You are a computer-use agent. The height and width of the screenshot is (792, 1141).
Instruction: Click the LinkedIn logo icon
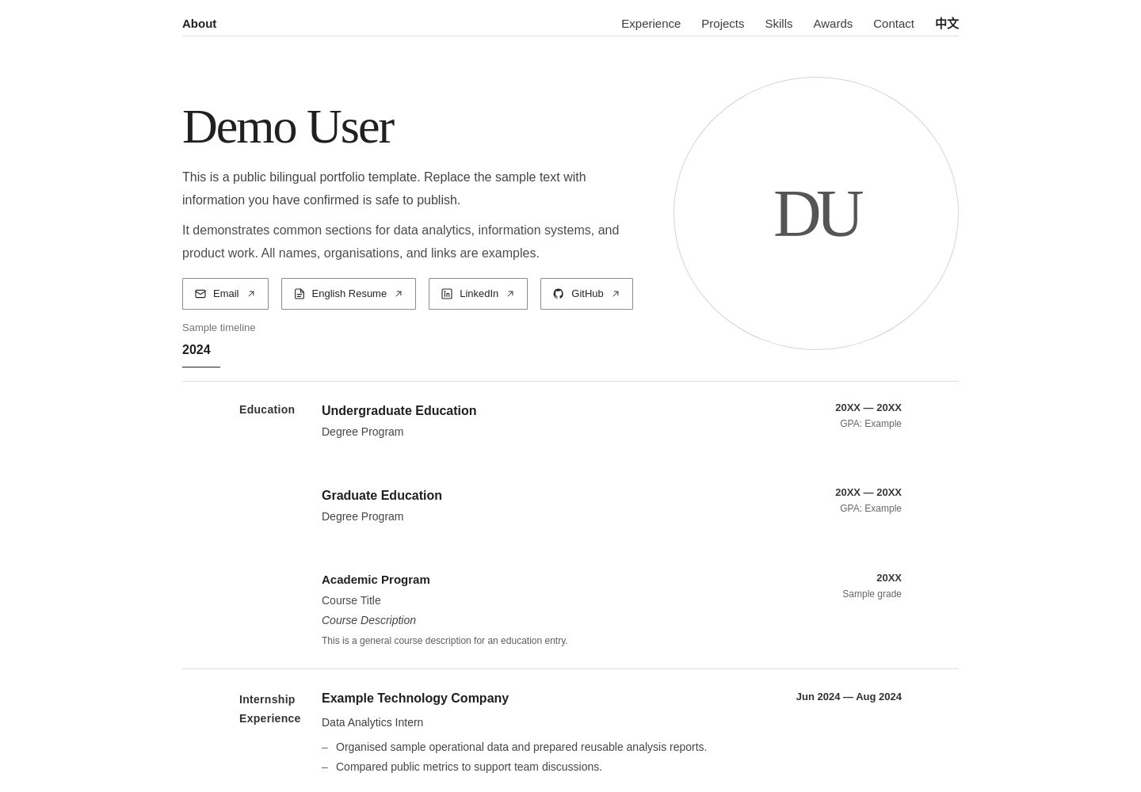[447, 294]
